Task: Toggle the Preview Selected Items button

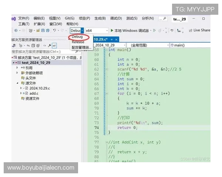Action: point(54,45)
